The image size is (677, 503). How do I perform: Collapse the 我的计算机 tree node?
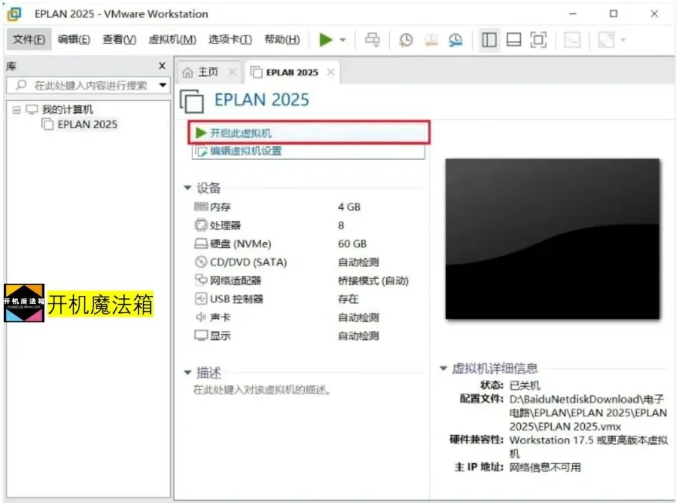pyautogui.click(x=16, y=110)
